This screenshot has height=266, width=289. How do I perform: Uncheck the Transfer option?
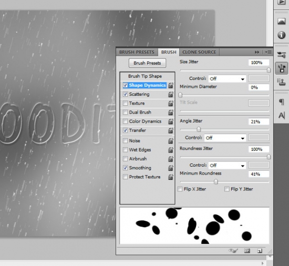[x=125, y=130]
